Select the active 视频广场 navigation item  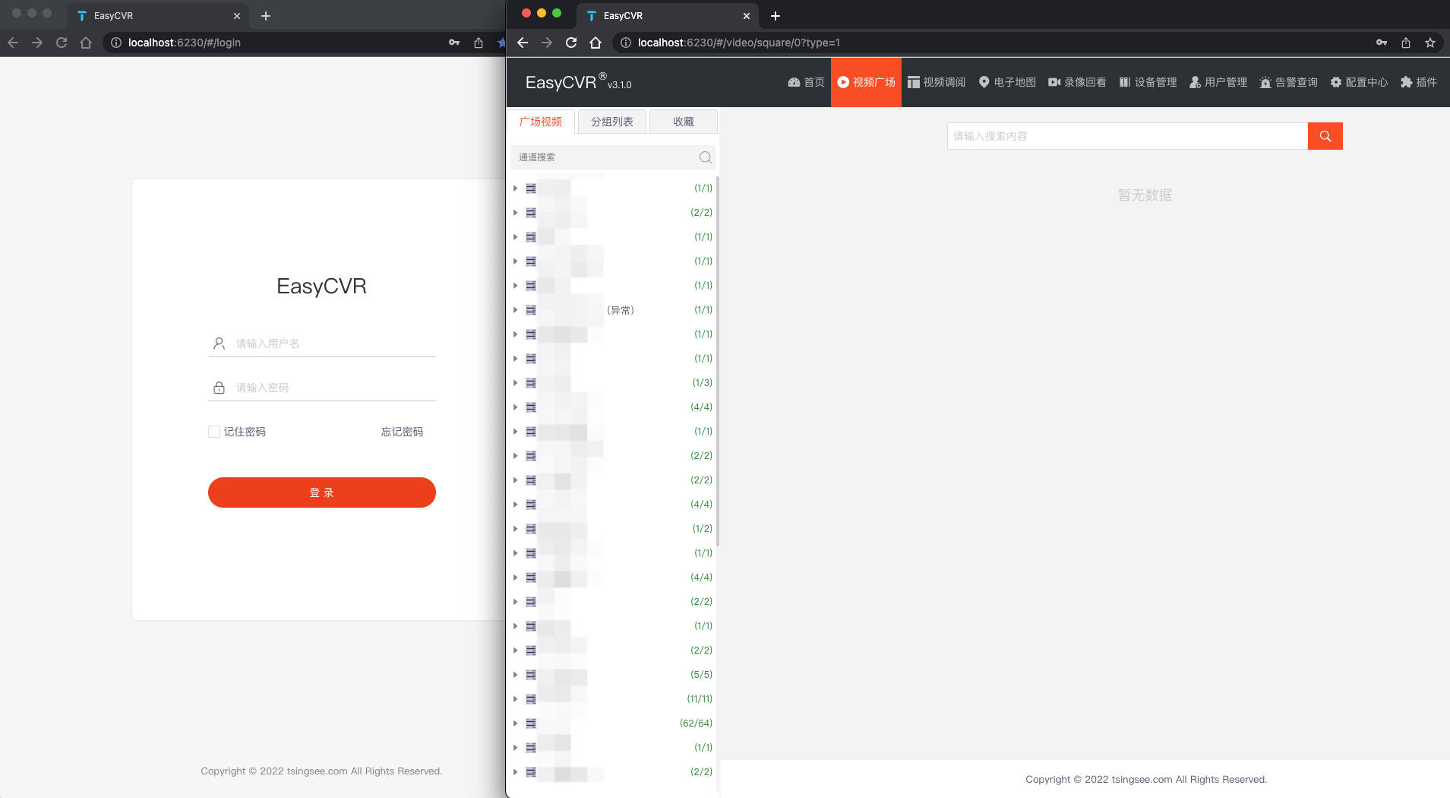tap(866, 82)
